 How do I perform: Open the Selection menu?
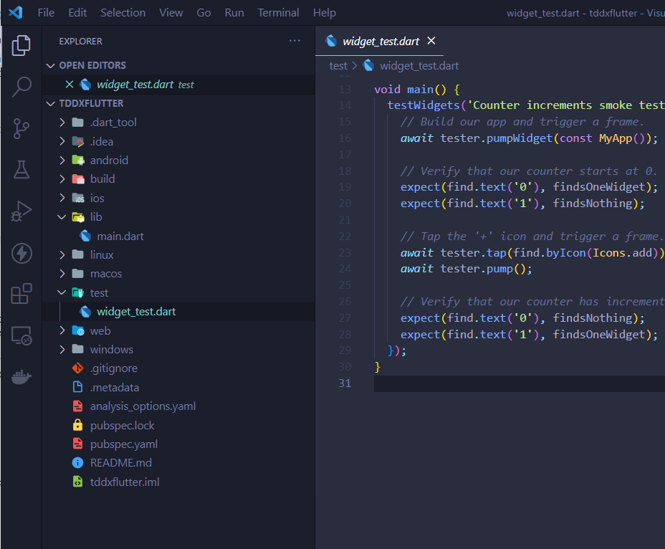(123, 13)
